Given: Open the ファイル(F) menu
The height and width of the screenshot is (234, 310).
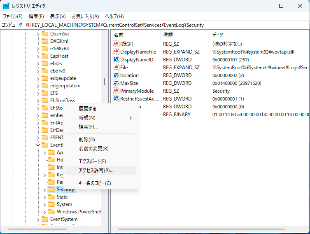Looking at the screenshot, I should pos(12,16).
